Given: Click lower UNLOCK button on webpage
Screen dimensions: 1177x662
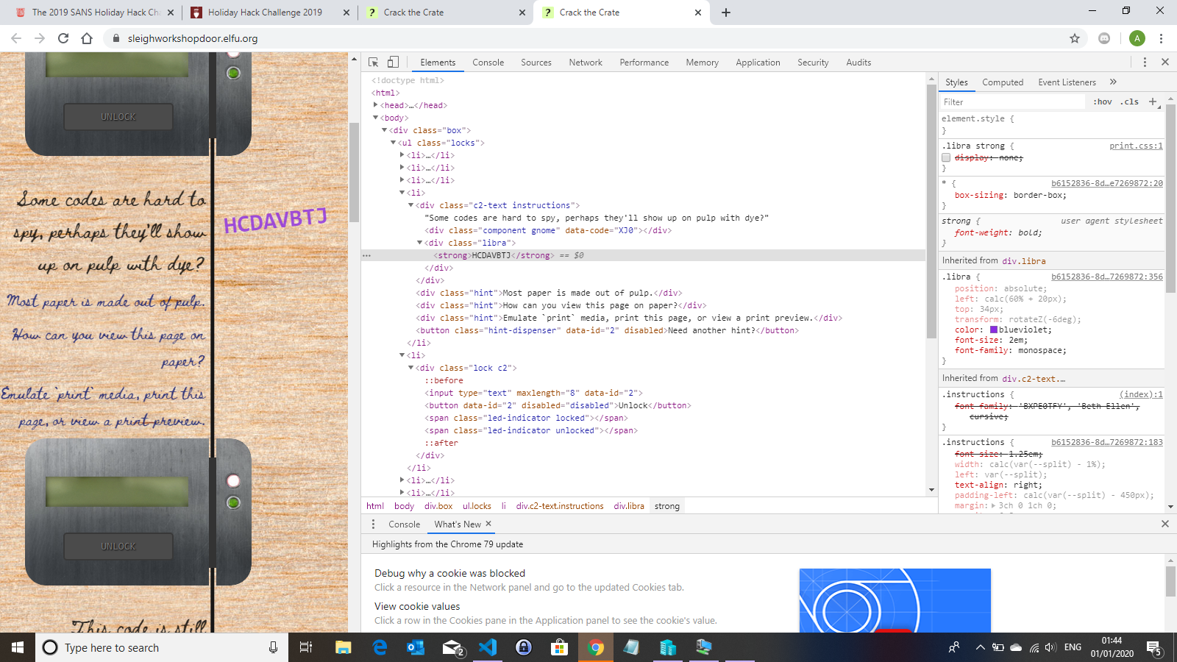Looking at the screenshot, I should coord(118,547).
